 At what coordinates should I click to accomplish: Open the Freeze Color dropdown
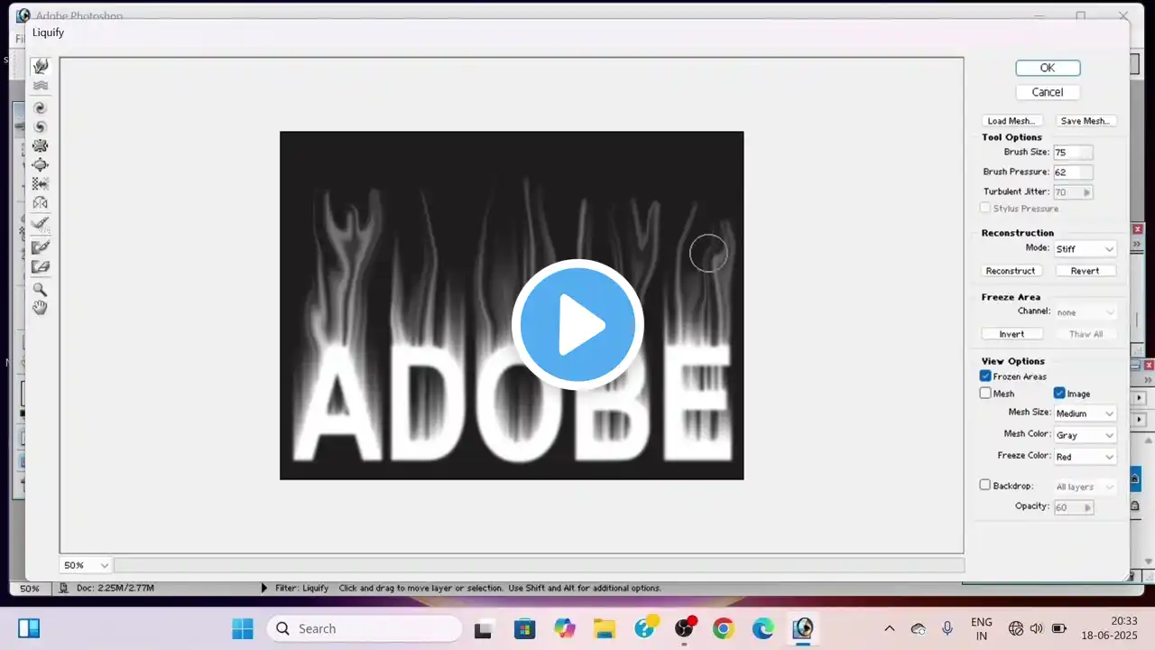pyautogui.click(x=1085, y=457)
